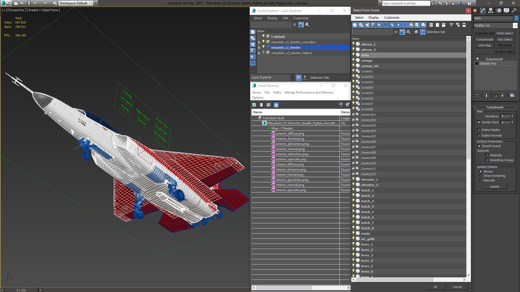Image resolution: width=520 pixels, height=292 pixels.
Task: Click the TurboSmooth Update button
Action: point(494,187)
